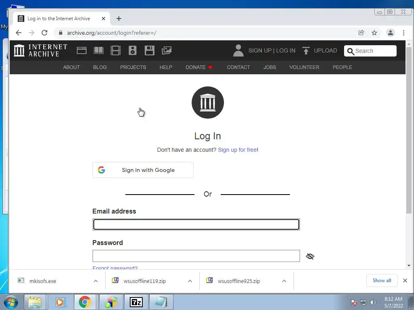This screenshot has height=310, width=414.
Task: Open the Texts book icon
Action: (99, 50)
